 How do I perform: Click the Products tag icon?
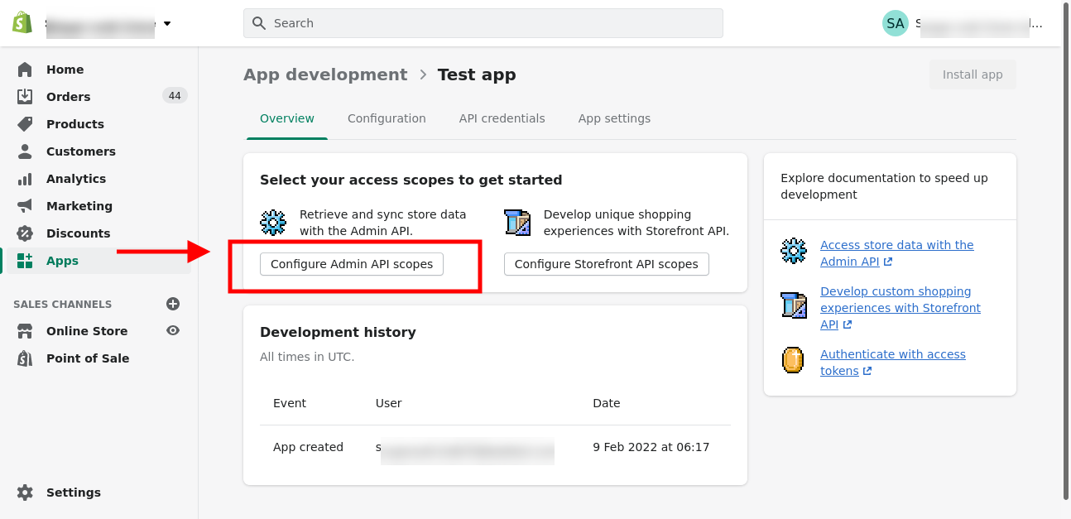click(x=25, y=124)
